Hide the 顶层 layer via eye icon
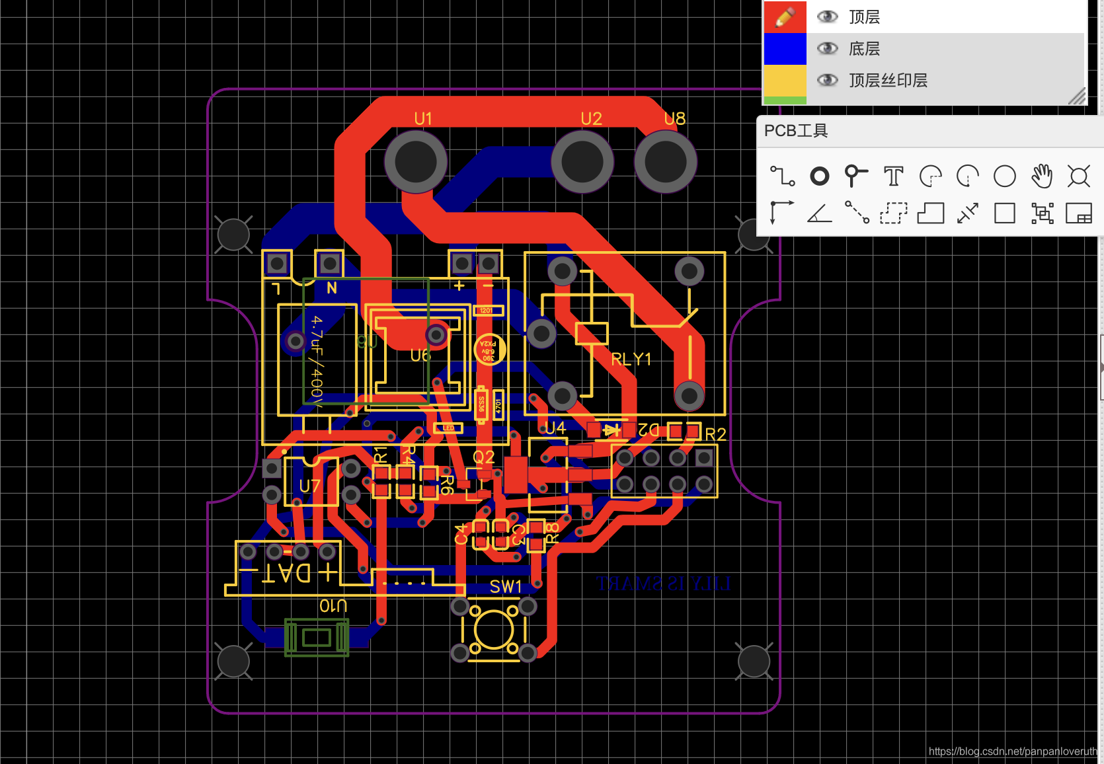This screenshot has height=764, width=1104. pos(828,17)
